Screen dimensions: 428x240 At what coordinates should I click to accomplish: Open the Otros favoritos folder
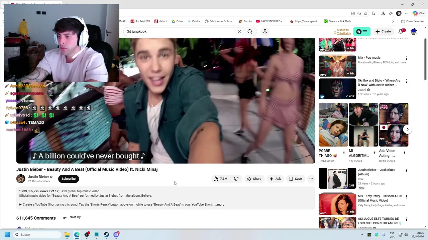pos(413,21)
